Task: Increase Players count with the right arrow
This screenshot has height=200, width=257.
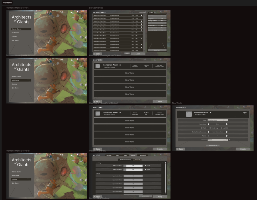Action: [x=227, y=136]
